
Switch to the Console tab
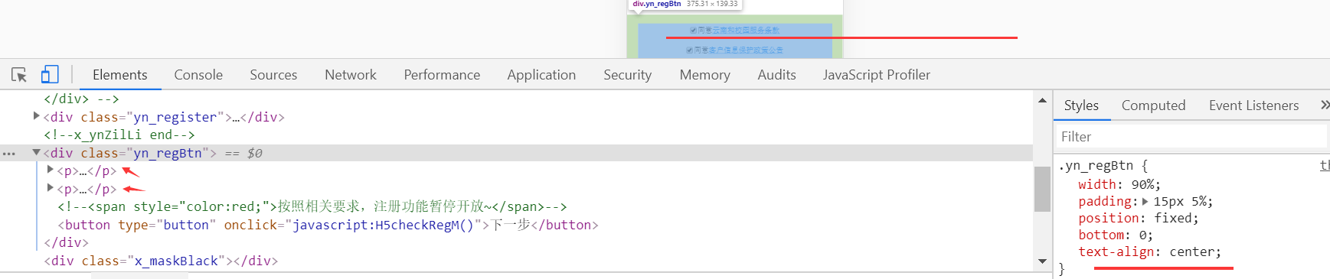tap(198, 75)
